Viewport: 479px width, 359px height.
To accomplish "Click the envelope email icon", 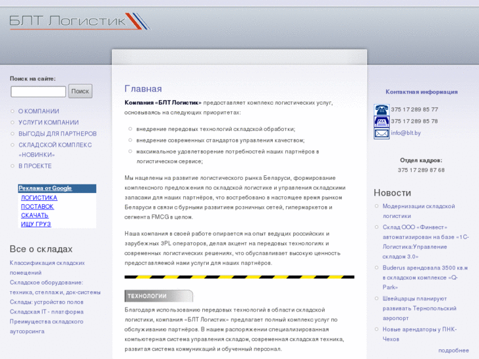I will click(x=381, y=134).
